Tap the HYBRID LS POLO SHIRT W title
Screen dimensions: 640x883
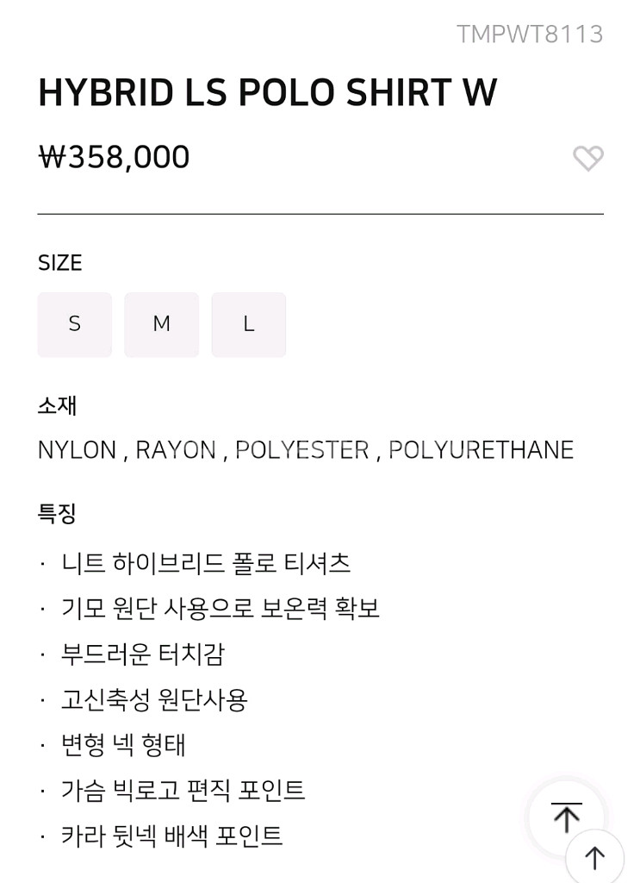(x=267, y=93)
